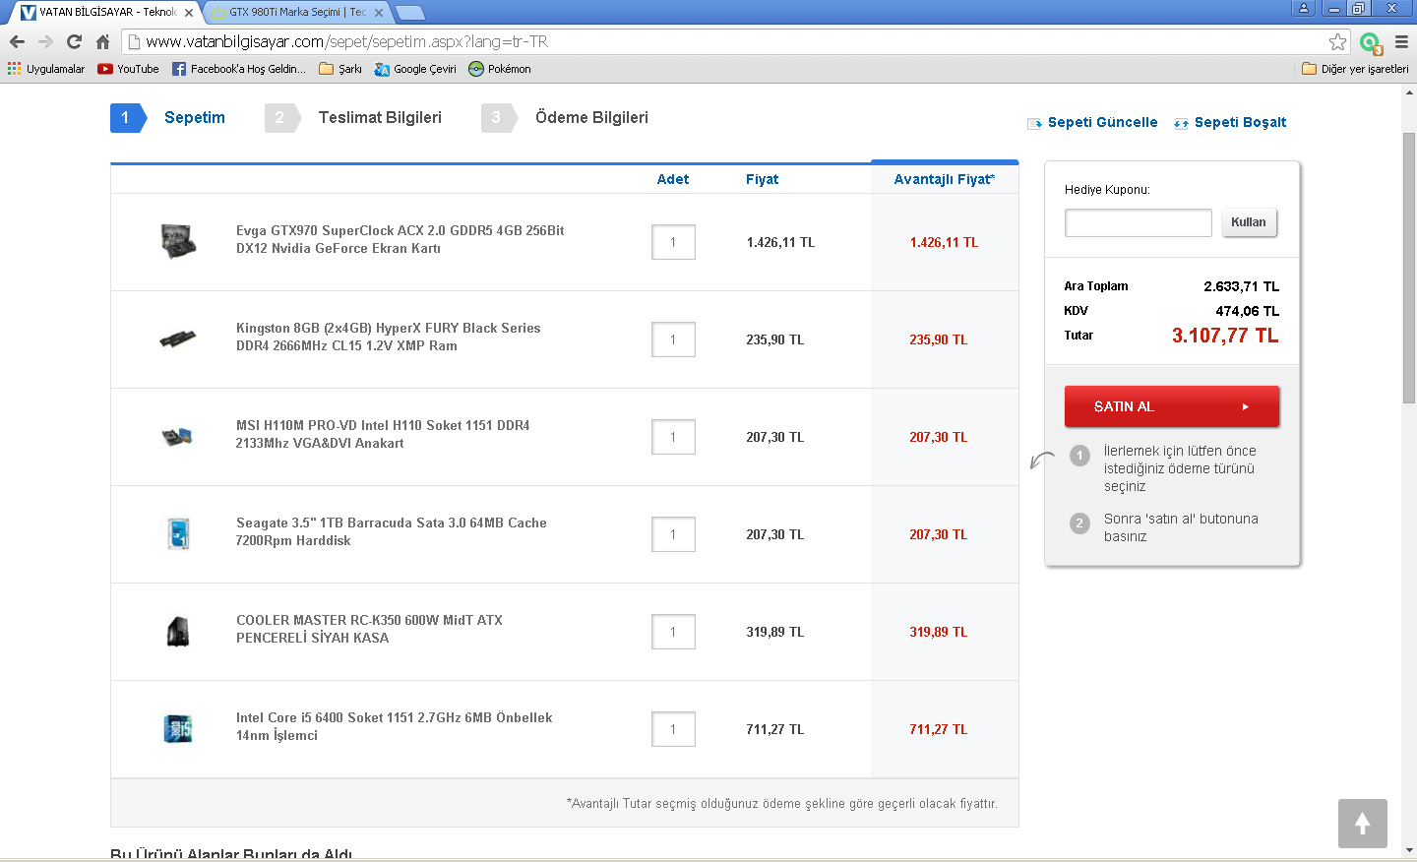1417x862 pixels.
Task: Open the Şarkı bookmark folder
Action: click(340, 69)
